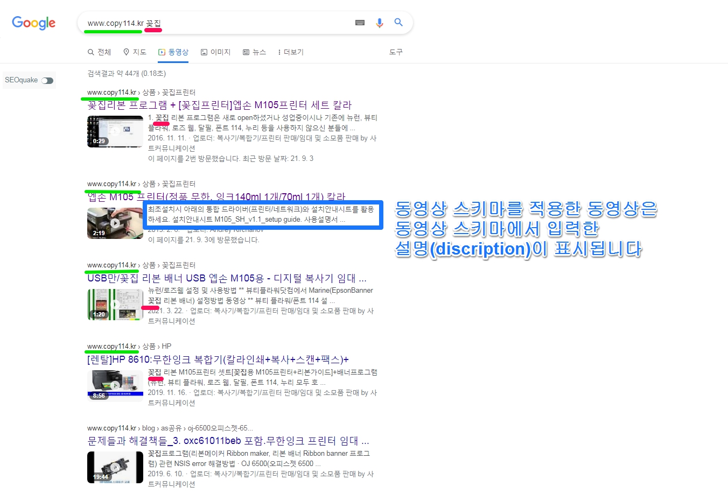The width and height of the screenshot is (728, 494).
Task: Click the 이미지 tab picture icon
Action: [x=204, y=52]
